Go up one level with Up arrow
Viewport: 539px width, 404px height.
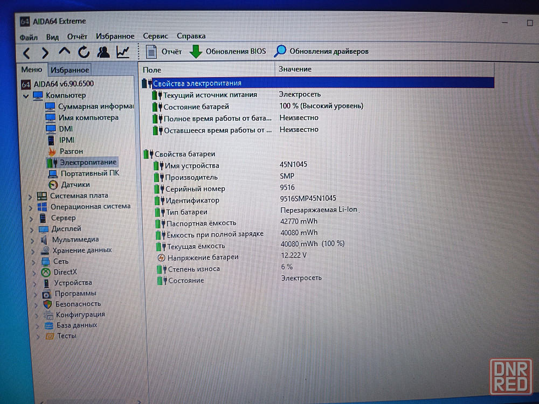pyautogui.click(x=64, y=52)
